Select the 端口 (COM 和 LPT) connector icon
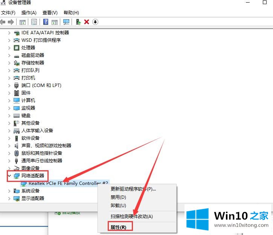This screenshot has height=235, width=273. (16, 85)
